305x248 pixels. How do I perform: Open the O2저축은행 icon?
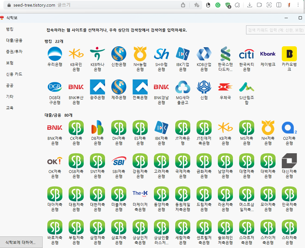[x=289, y=128]
